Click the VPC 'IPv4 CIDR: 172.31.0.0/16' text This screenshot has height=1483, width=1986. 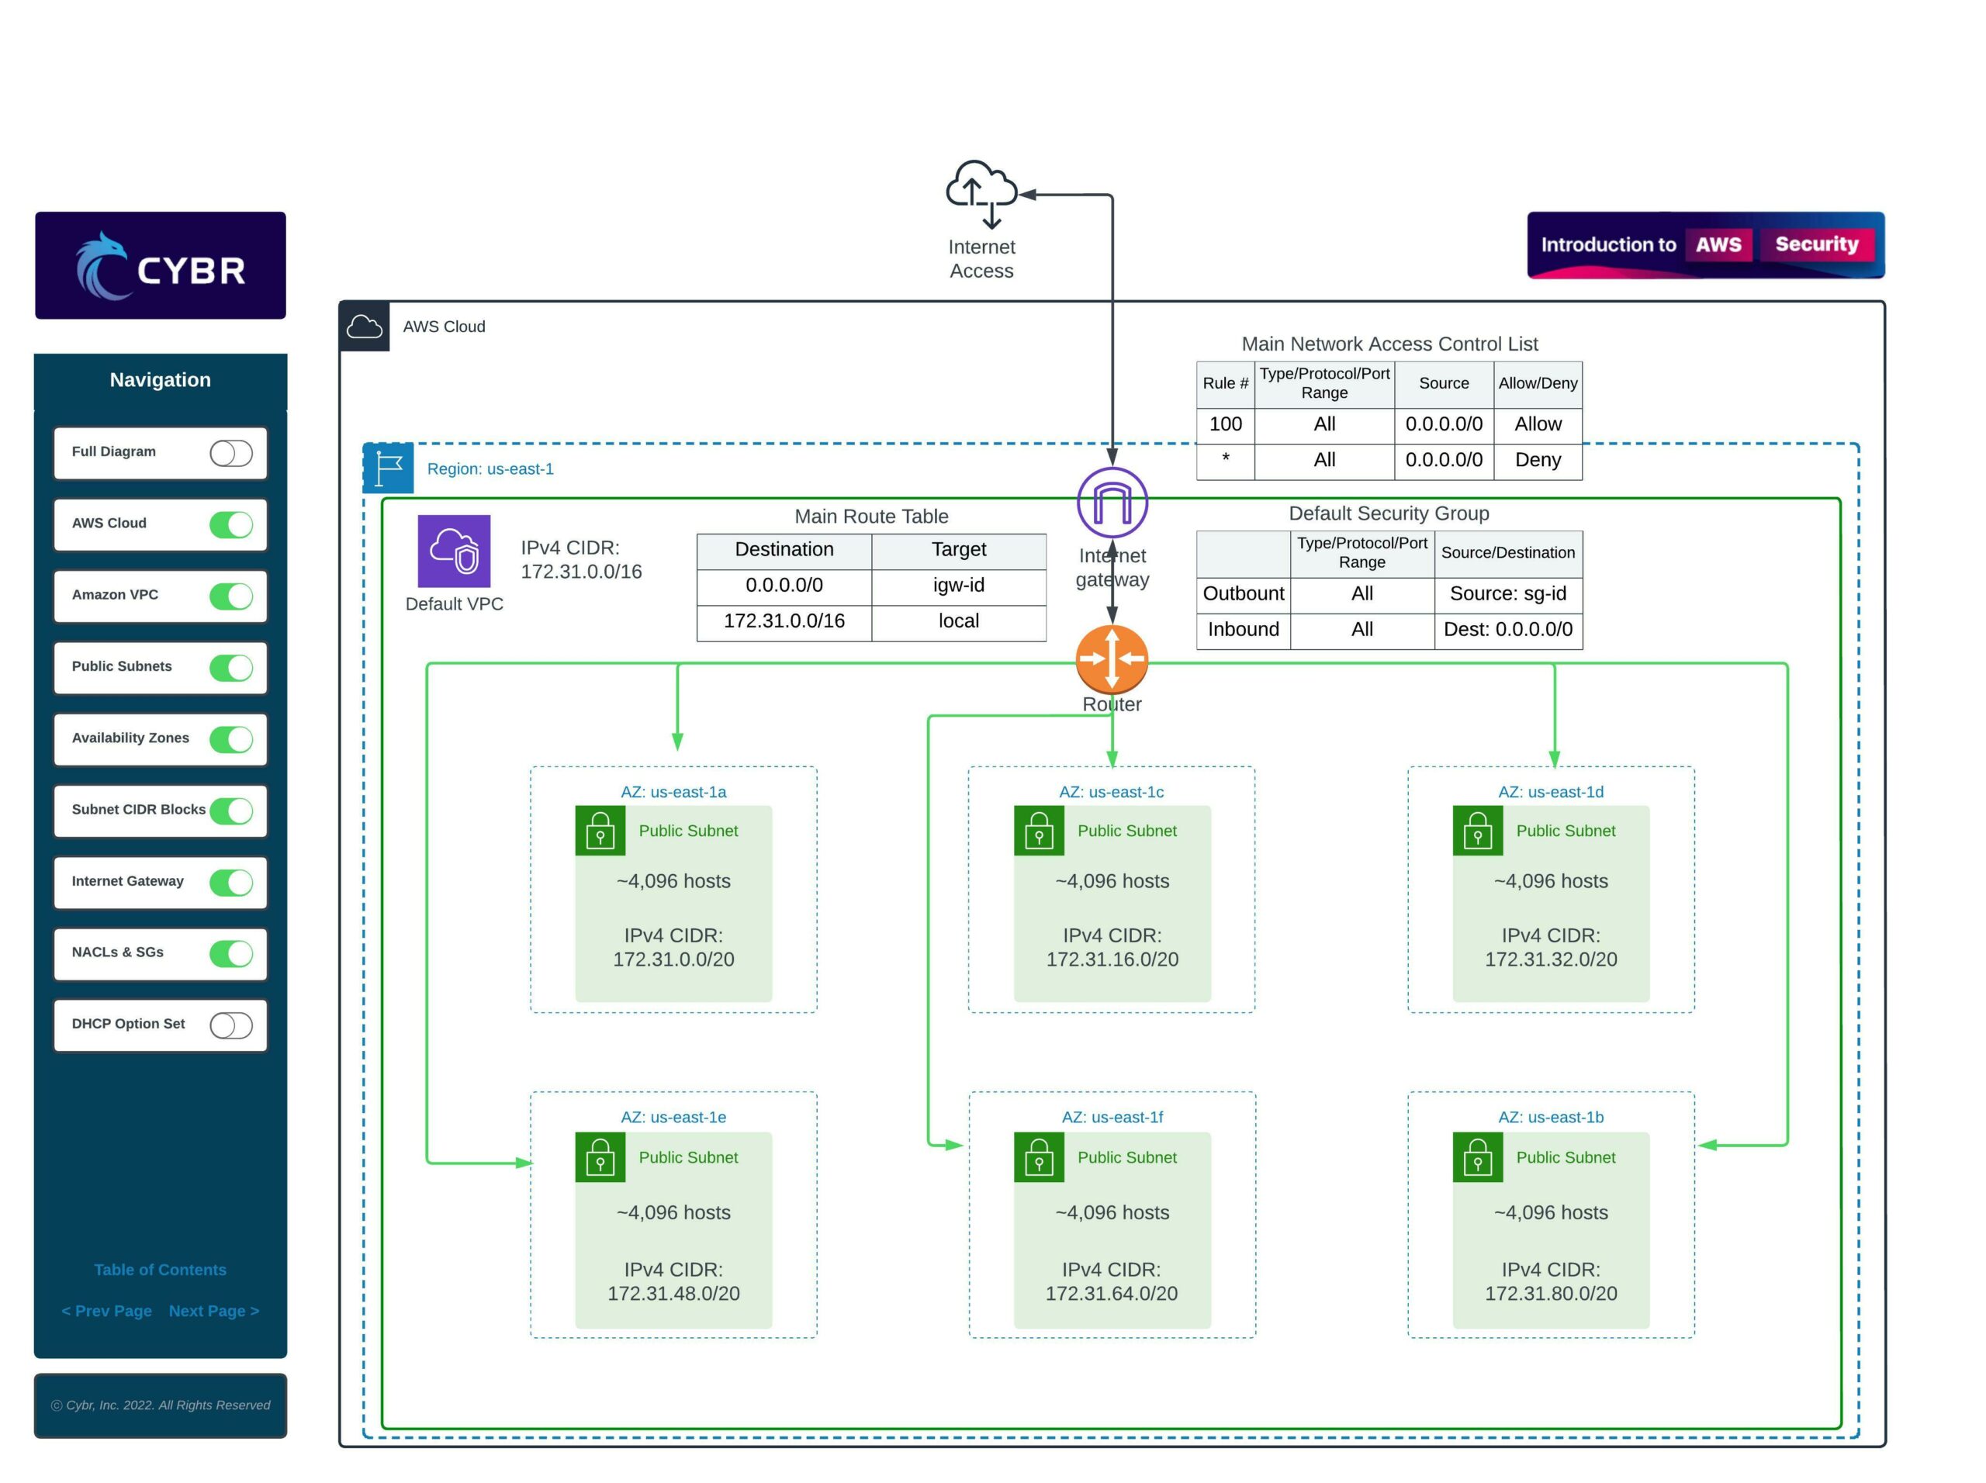tap(581, 560)
